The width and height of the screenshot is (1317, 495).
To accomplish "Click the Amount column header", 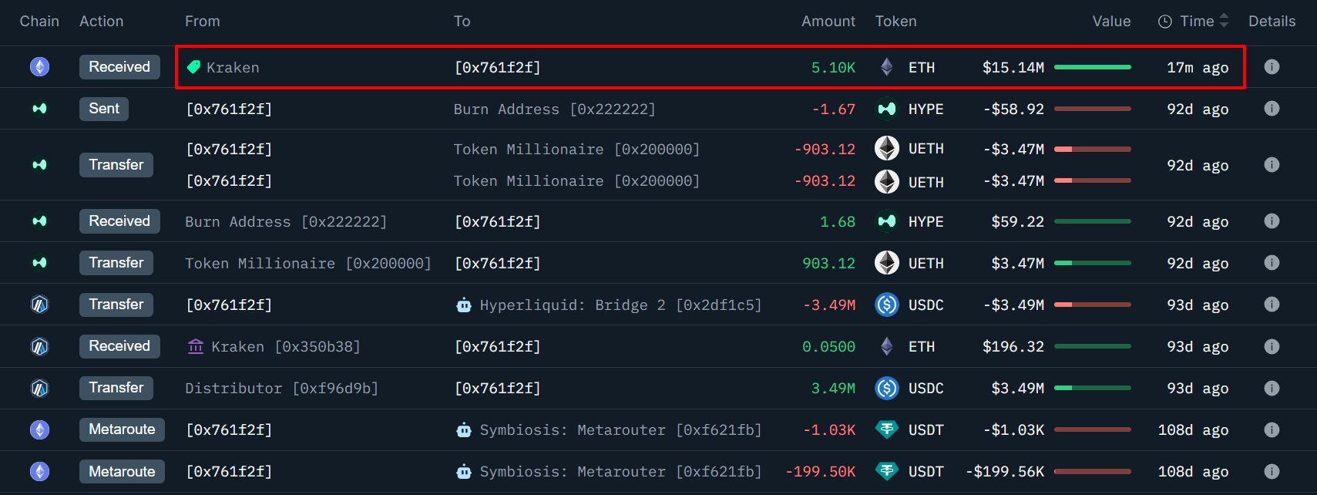I will pyautogui.click(x=828, y=22).
